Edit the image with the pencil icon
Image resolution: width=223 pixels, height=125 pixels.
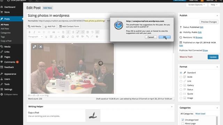tap(34, 47)
